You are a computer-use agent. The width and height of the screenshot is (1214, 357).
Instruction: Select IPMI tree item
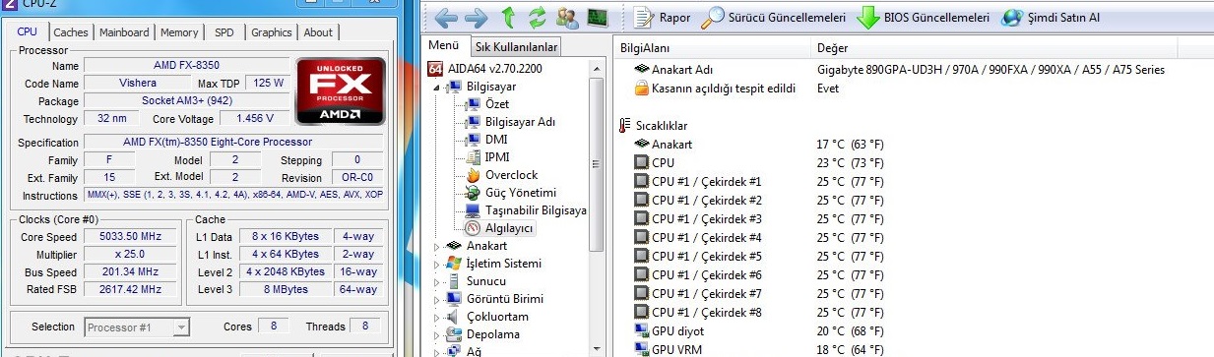(497, 157)
